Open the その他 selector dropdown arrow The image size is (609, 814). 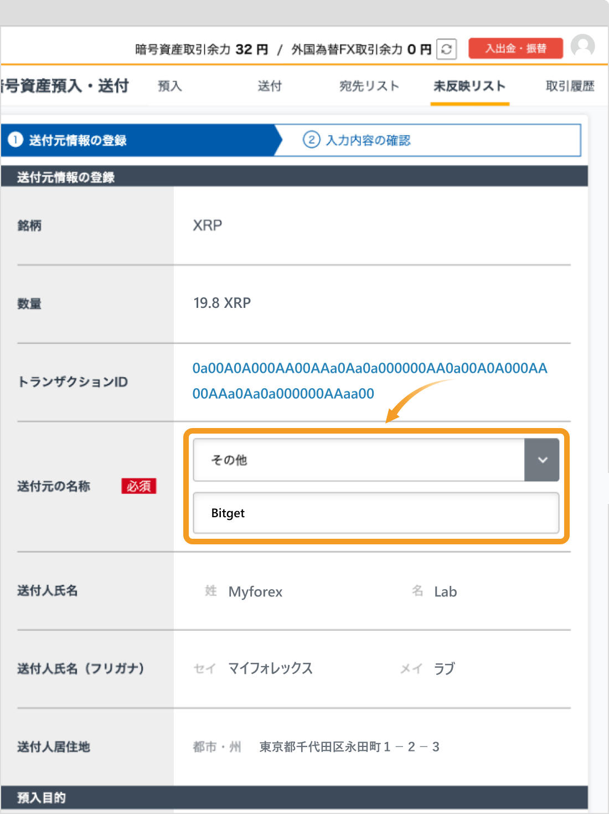pyautogui.click(x=542, y=460)
